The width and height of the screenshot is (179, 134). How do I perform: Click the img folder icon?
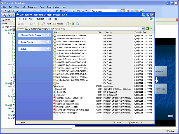(x=55, y=83)
